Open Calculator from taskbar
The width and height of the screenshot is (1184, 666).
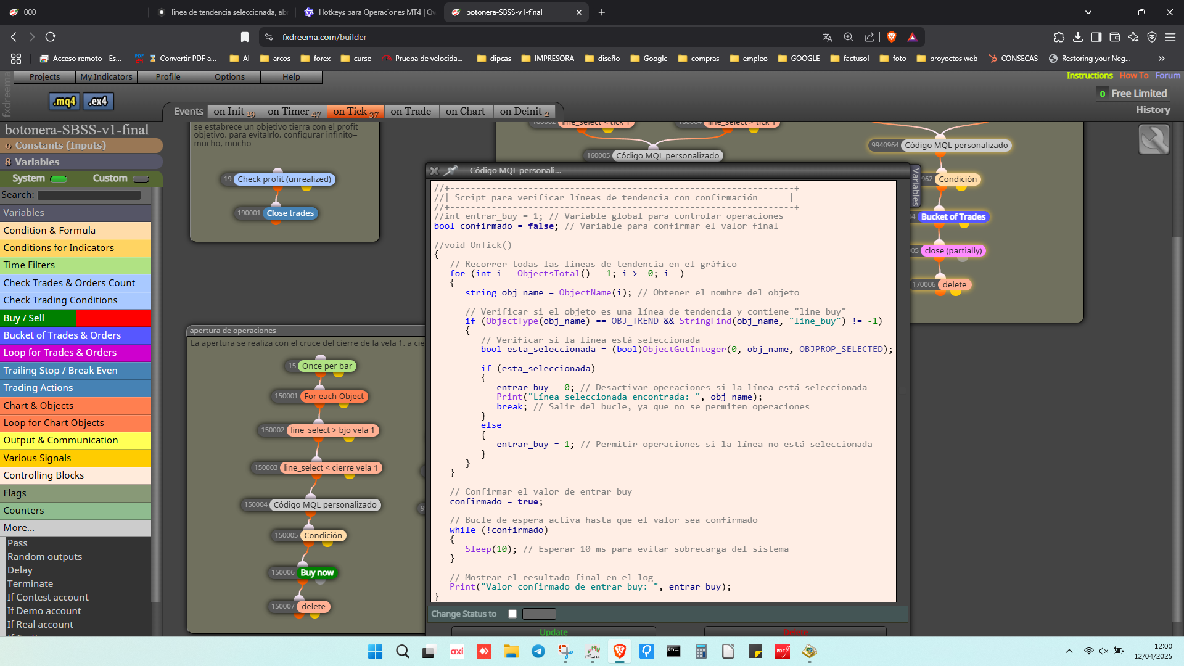(701, 651)
